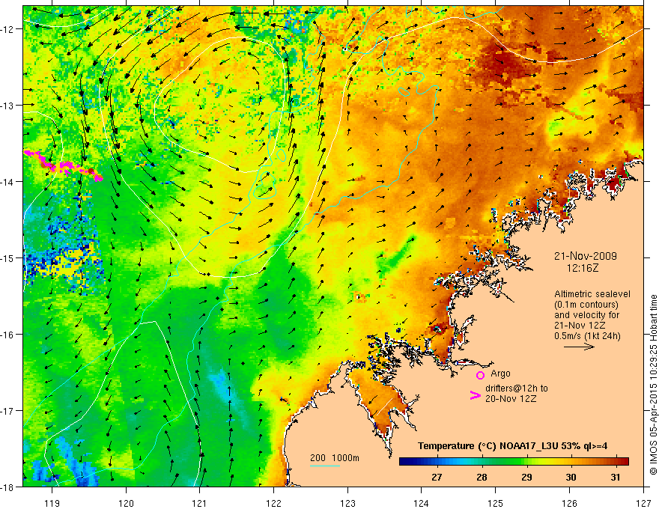
Task: Click the 'Argo' legend label
Action: 500,374
